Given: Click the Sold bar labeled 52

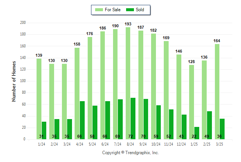Looking at the screenshot, I should pos(171,124).
